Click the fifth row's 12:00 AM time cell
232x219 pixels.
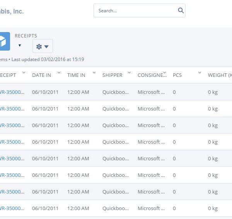(x=78, y=159)
